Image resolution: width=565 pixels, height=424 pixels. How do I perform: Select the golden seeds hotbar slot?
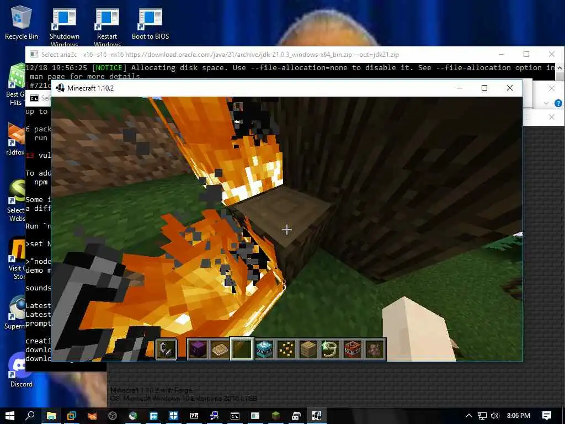click(286, 349)
